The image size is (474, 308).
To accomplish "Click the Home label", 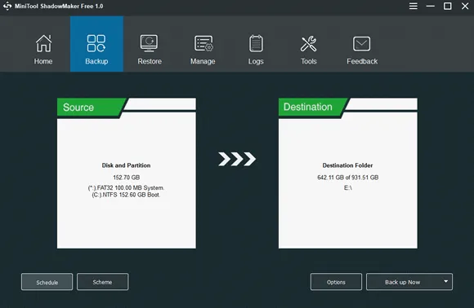I will (43, 61).
